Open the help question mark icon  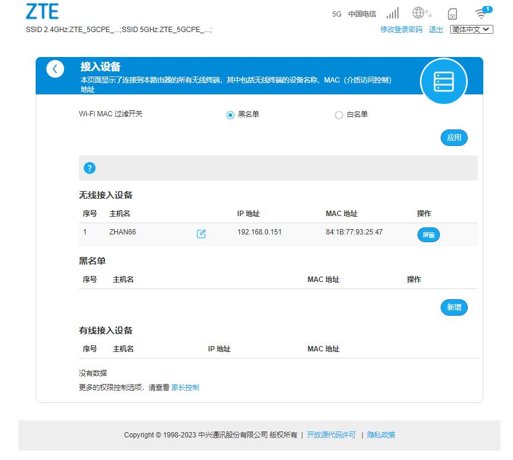coord(90,168)
